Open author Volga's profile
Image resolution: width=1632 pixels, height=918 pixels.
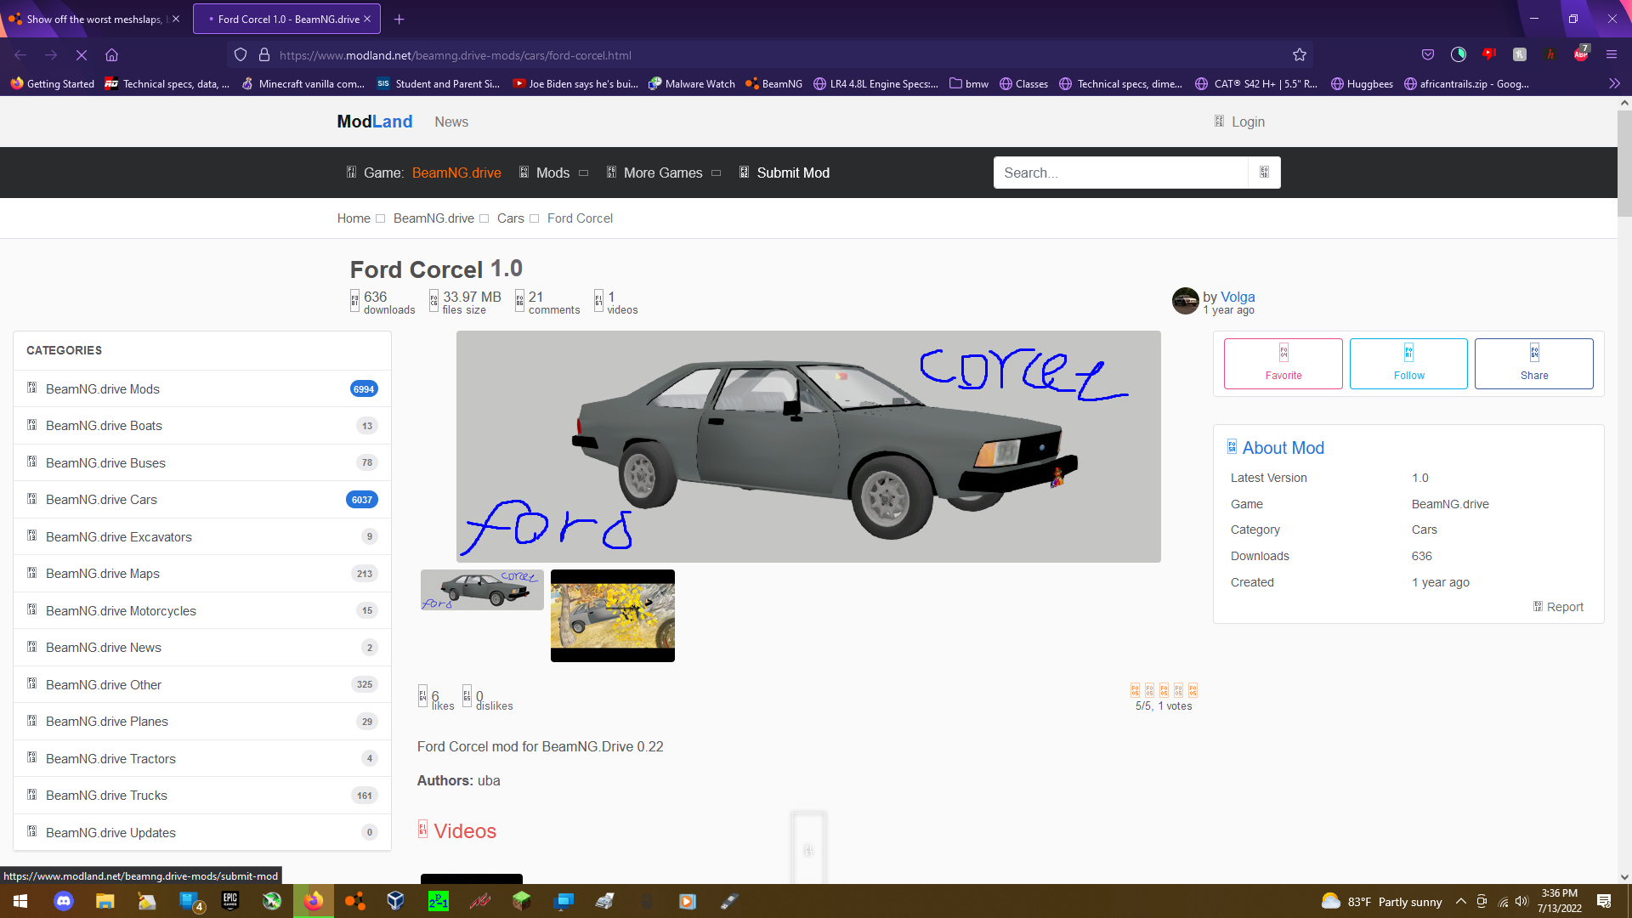(1238, 297)
